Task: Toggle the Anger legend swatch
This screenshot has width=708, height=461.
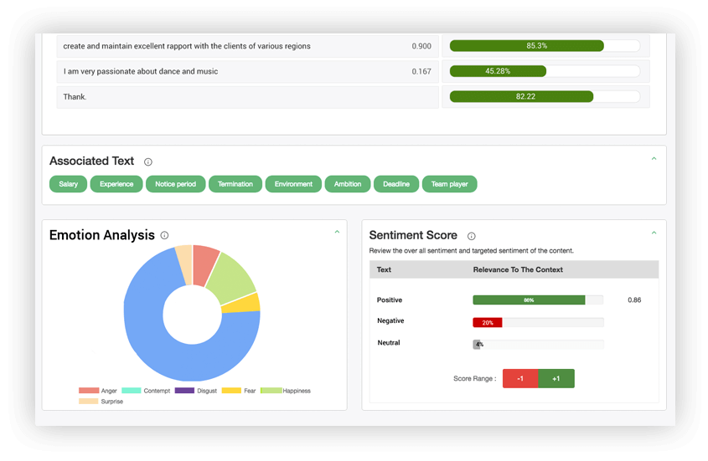Action: pyautogui.click(x=89, y=391)
